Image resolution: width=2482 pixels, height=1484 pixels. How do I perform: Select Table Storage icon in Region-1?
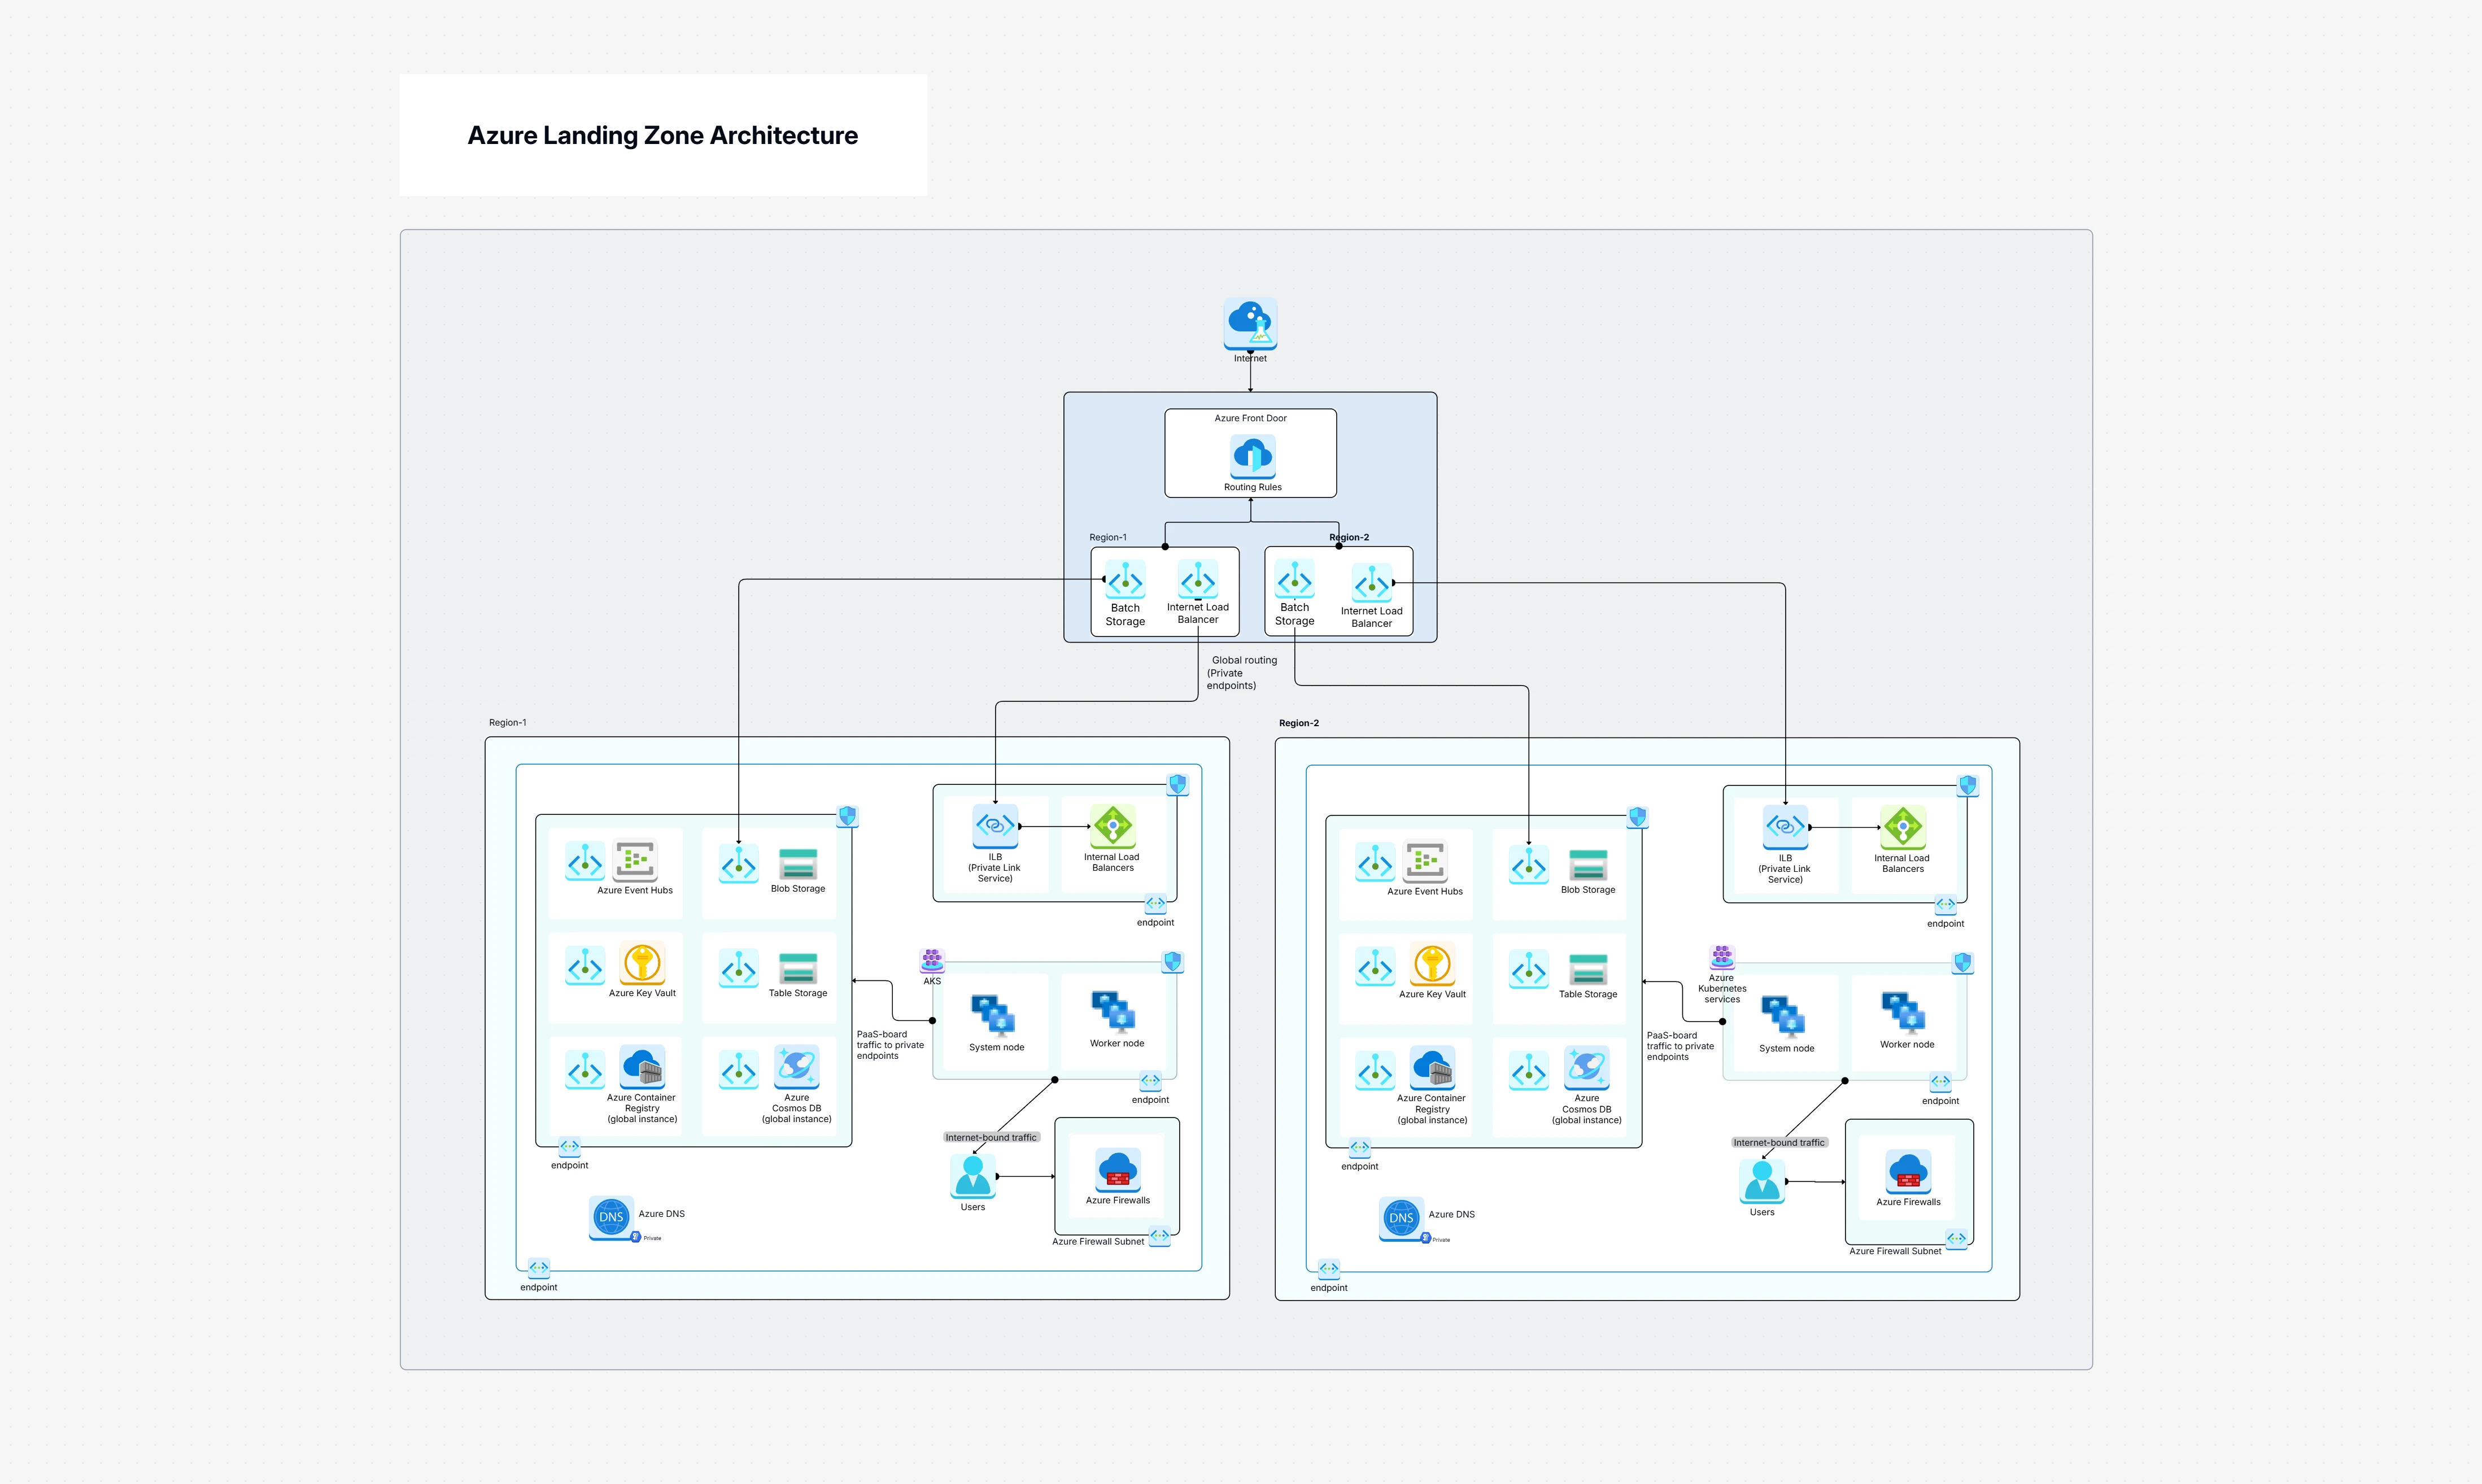tap(798, 968)
